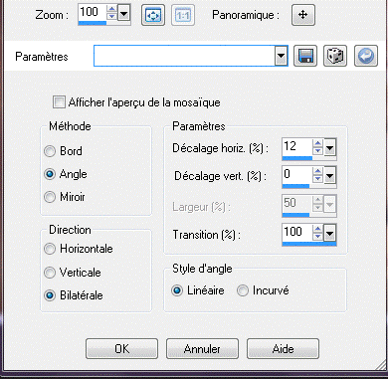Open the Décalage vert. slider dropdown
The height and width of the screenshot is (379, 388).
click(x=329, y=176)
